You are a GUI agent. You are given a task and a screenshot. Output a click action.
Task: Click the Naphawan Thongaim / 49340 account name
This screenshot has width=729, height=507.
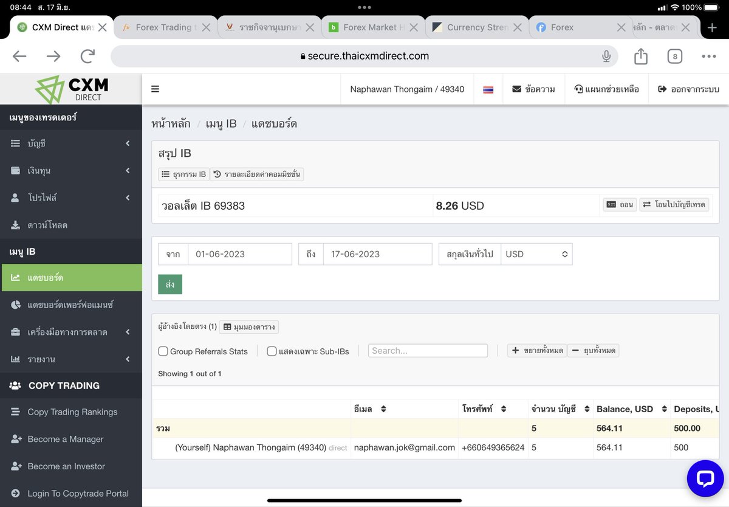[x=407, y=89]
